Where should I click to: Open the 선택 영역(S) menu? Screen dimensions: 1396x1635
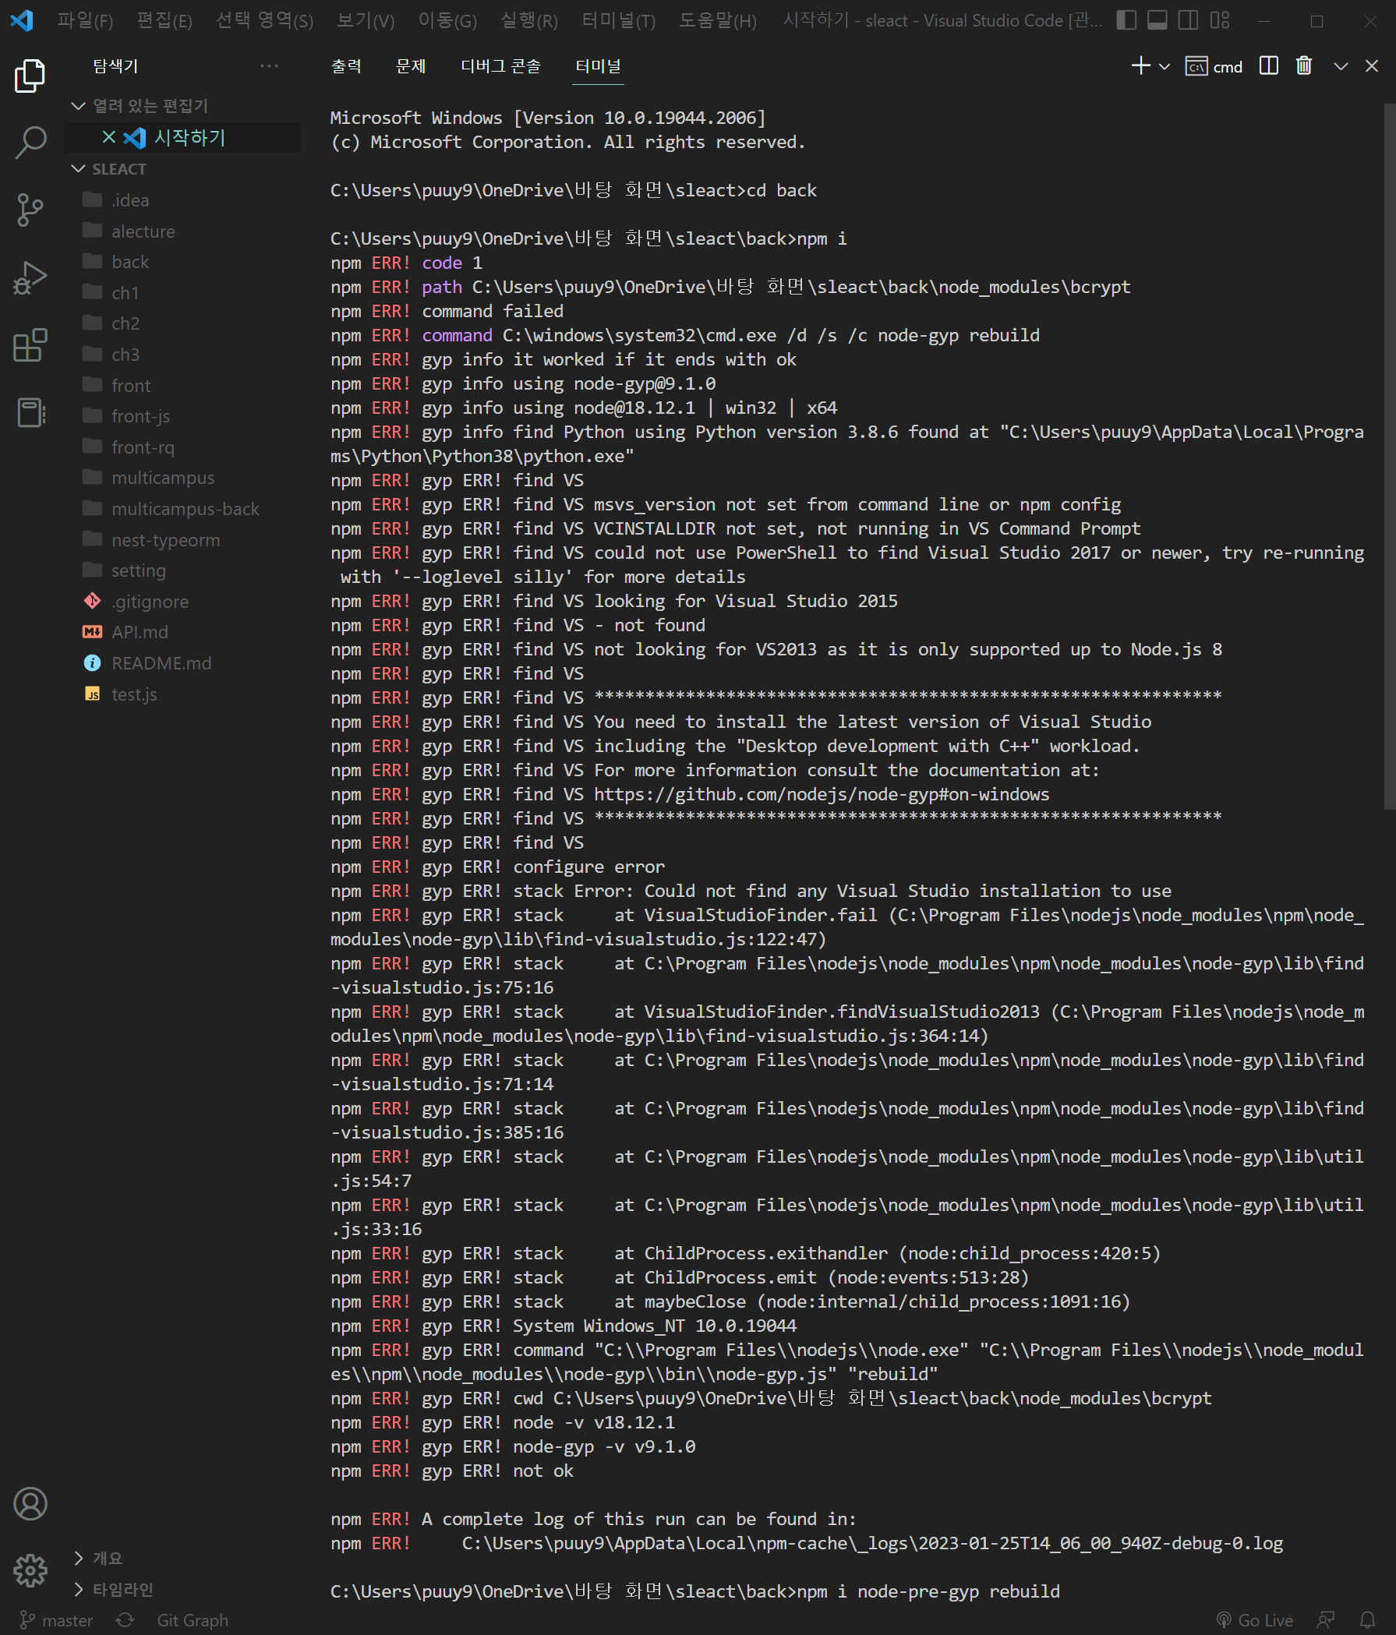click(x=264, y=20)
